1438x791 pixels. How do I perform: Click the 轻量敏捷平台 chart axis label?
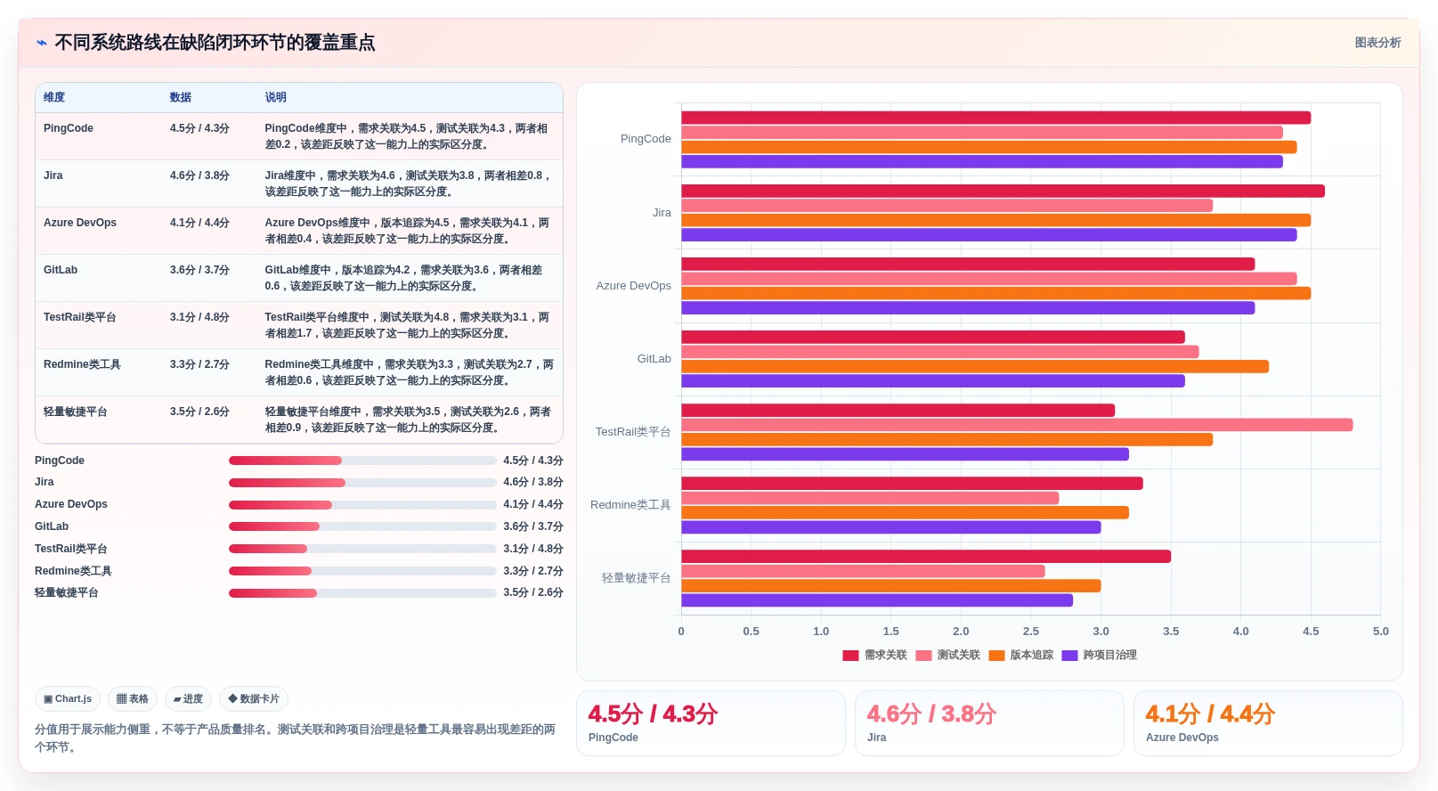coord(636,578)
